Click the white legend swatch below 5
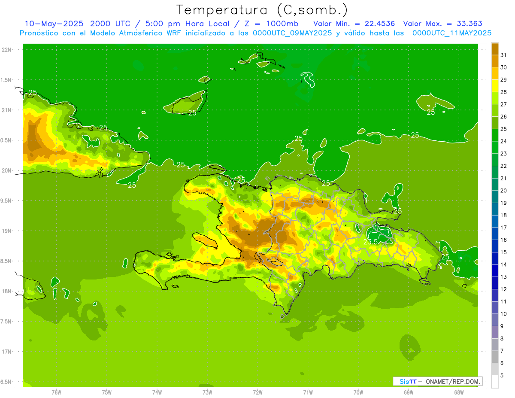Image resolution: width=515 pixels, height=398 pixels. click(495, 382)
